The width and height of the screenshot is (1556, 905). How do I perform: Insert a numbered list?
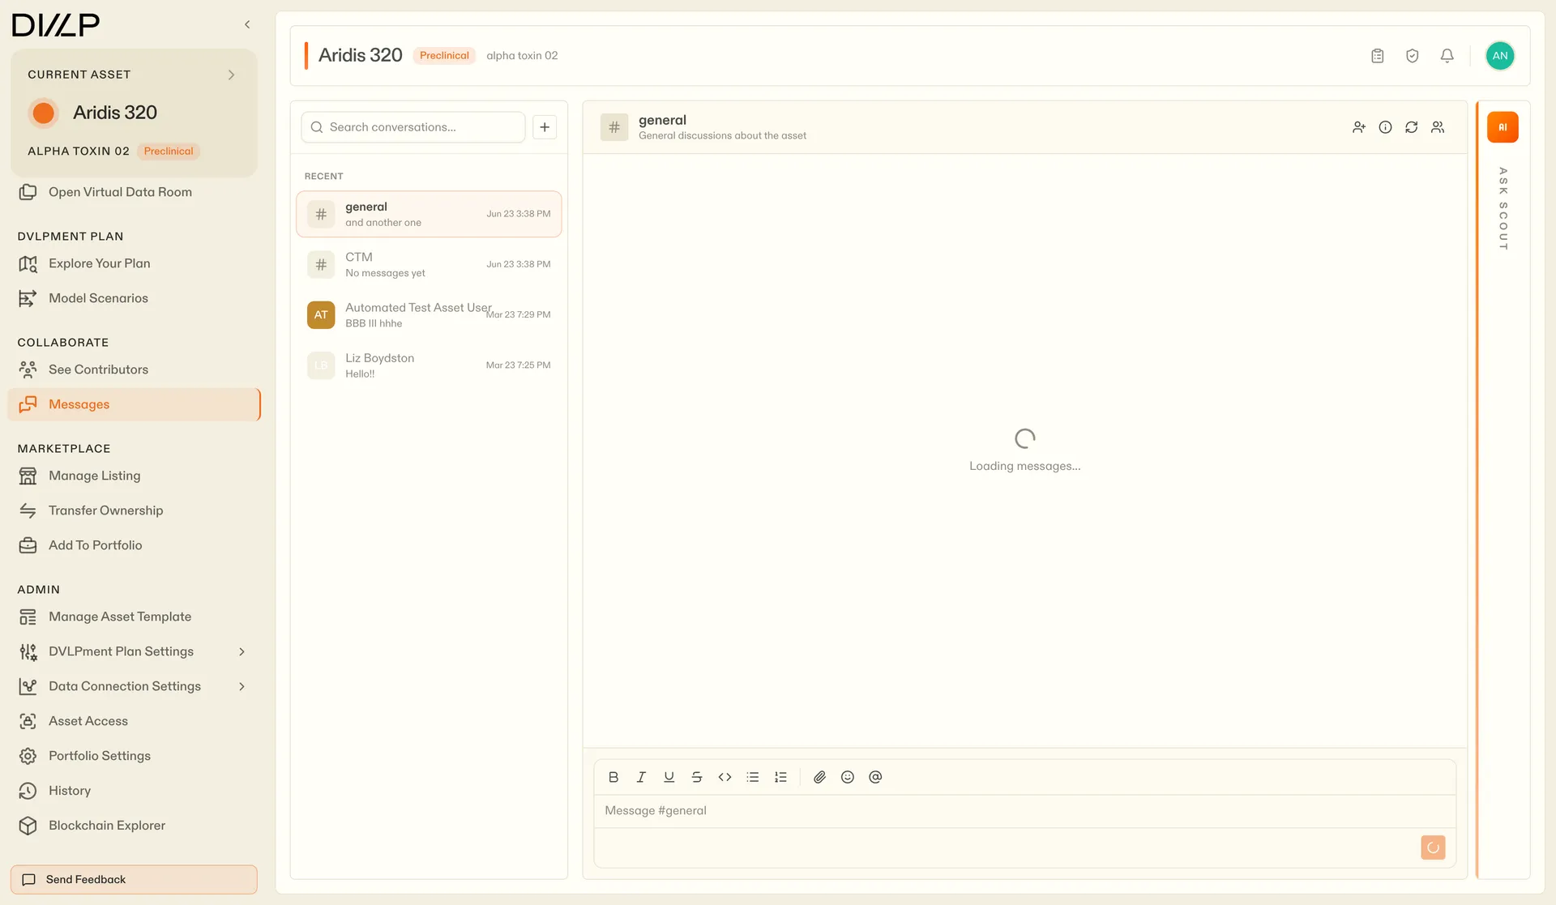(x=780, y=777)
